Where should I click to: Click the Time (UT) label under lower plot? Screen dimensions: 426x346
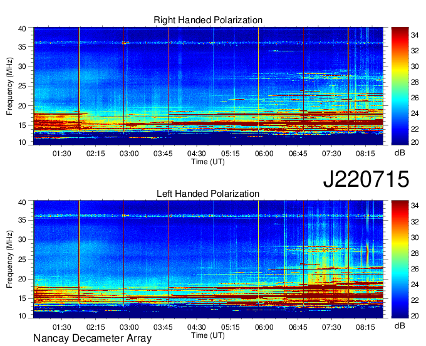pos(208,335)
